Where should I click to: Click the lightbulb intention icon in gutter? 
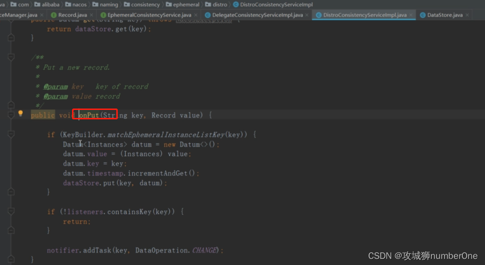coord(20,113)
